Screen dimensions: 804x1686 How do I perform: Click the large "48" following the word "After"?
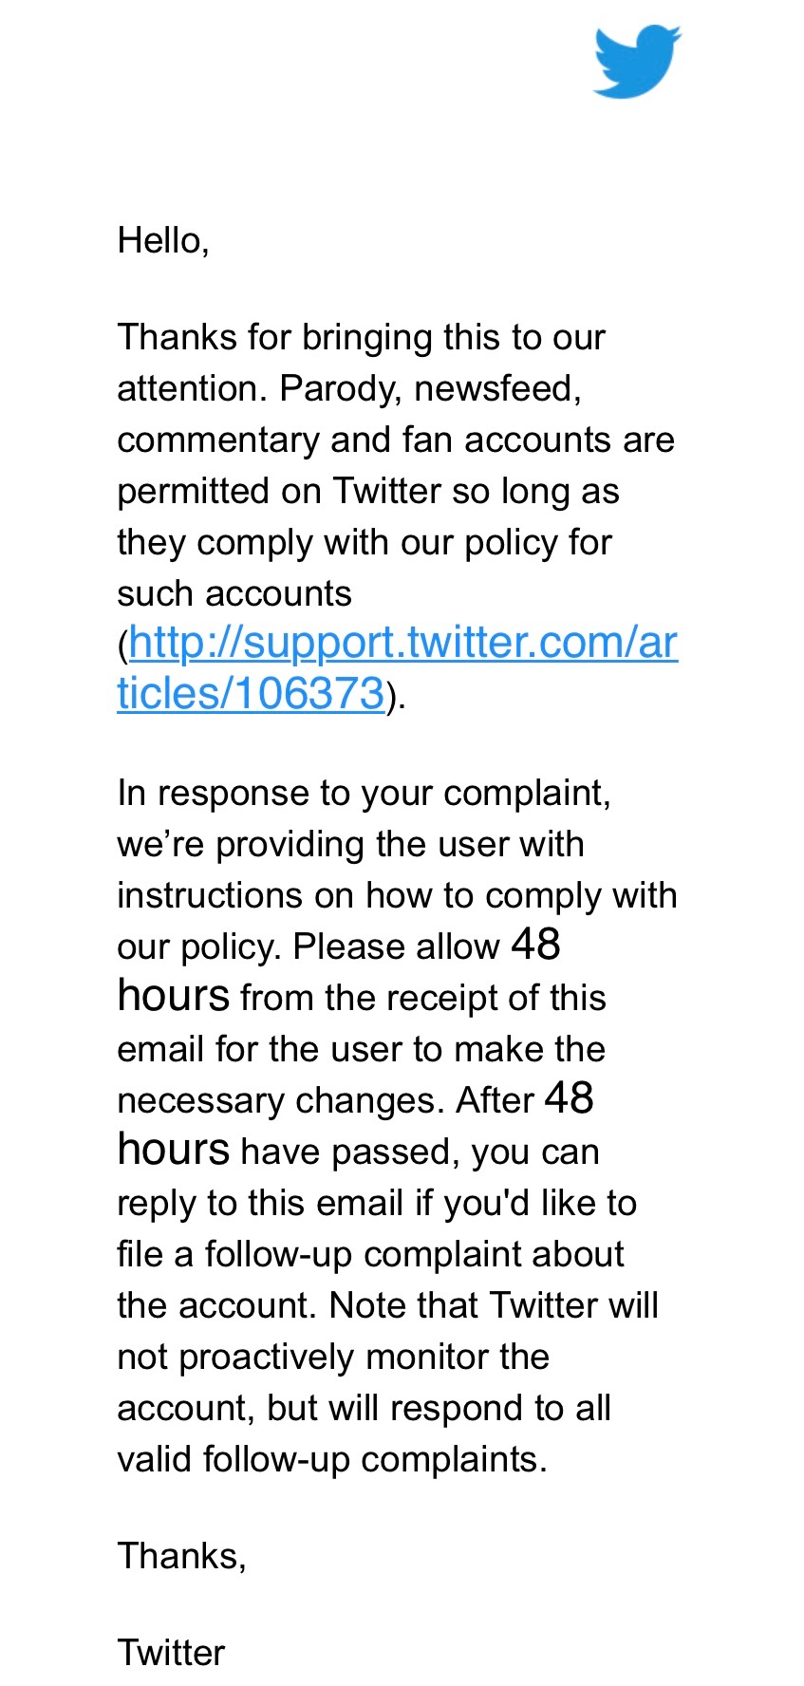pyautogui.click(x=570, y=1098)
